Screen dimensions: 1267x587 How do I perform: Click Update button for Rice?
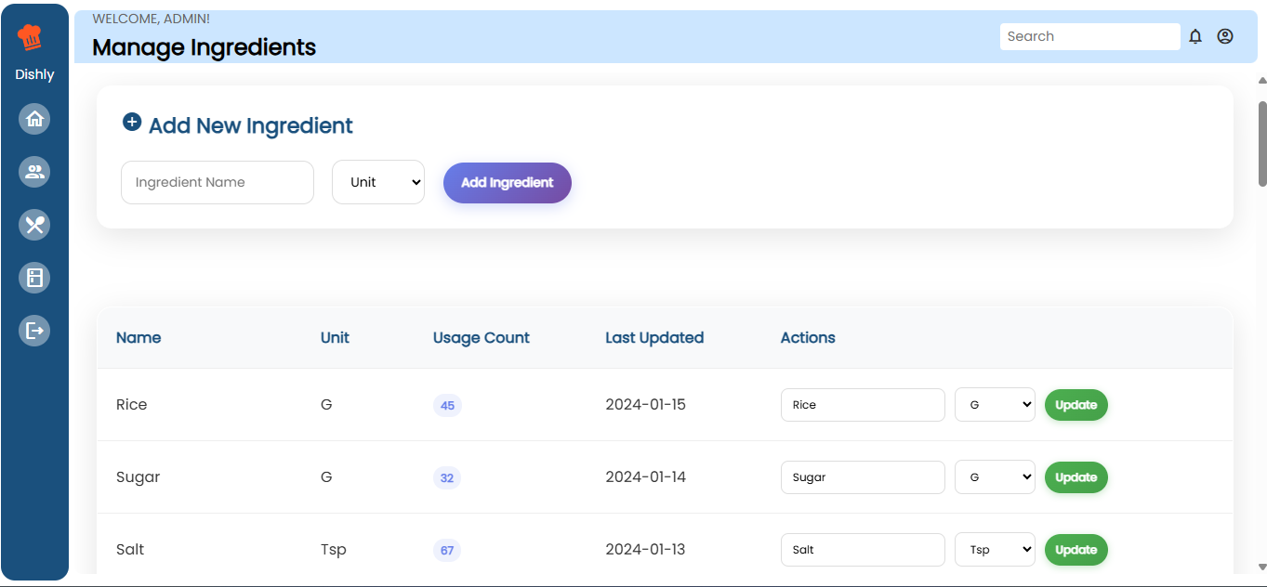click(1076, 405)
